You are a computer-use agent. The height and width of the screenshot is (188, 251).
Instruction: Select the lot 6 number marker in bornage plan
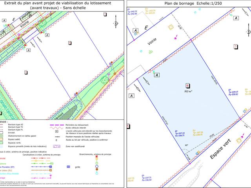tap(187, 86)
